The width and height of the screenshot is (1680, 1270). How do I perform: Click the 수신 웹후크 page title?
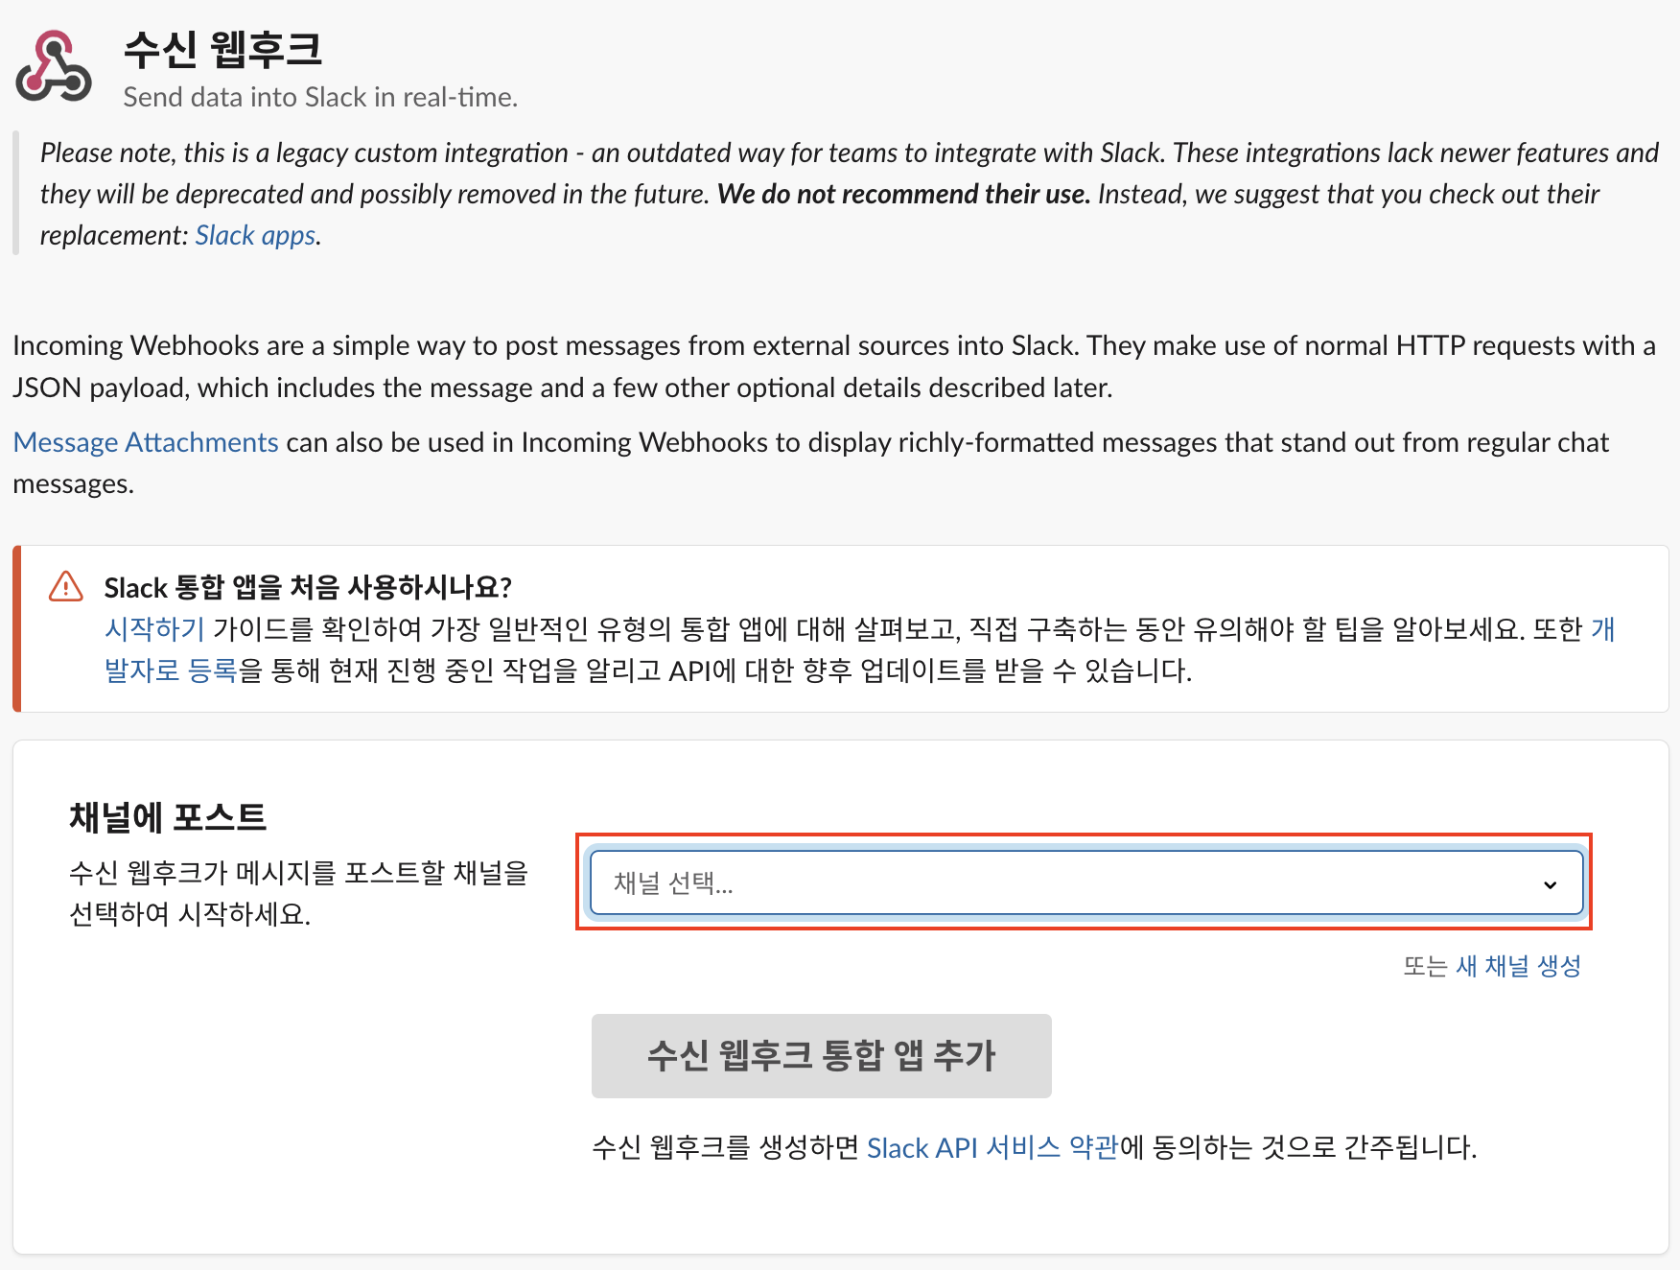[222, 53]
